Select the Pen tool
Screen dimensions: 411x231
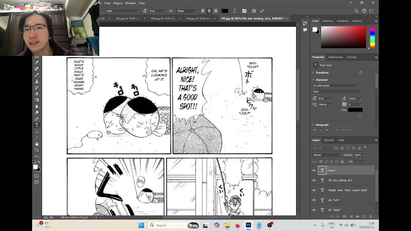point(37,119)
